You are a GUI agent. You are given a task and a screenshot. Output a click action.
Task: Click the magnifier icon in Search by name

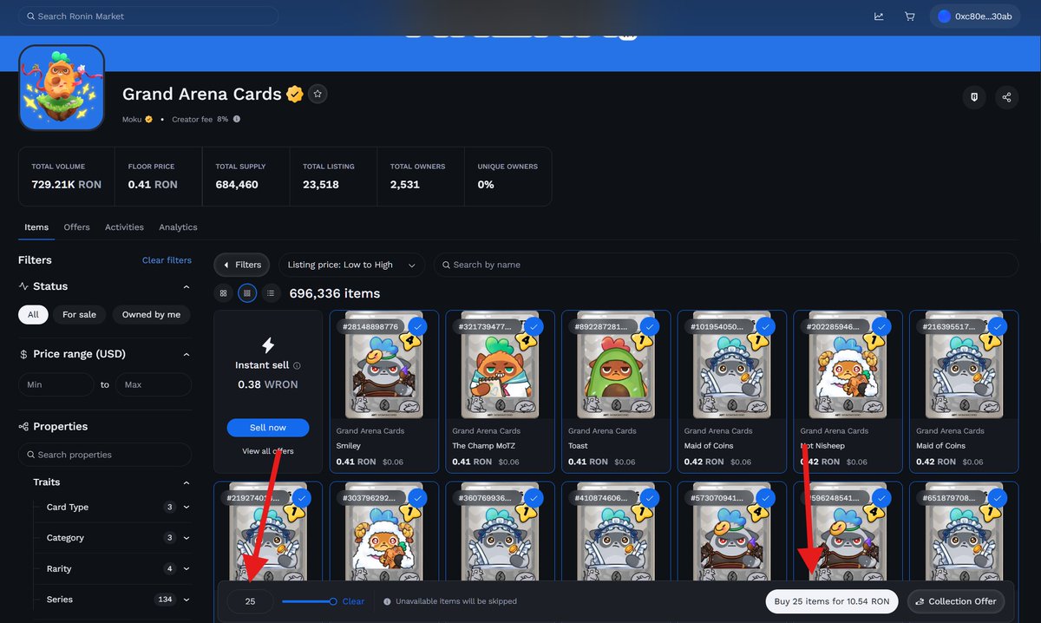pyautogui.click(x=444, y=265)
